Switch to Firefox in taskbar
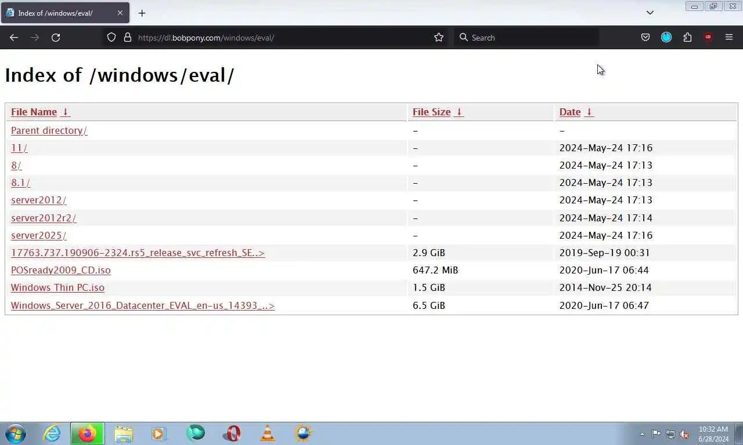743x445 pixels. 88,433
